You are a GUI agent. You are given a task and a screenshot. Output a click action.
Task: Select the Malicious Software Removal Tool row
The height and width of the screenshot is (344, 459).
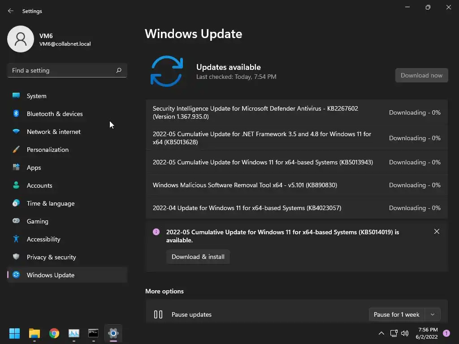click(x=297, y=185)
